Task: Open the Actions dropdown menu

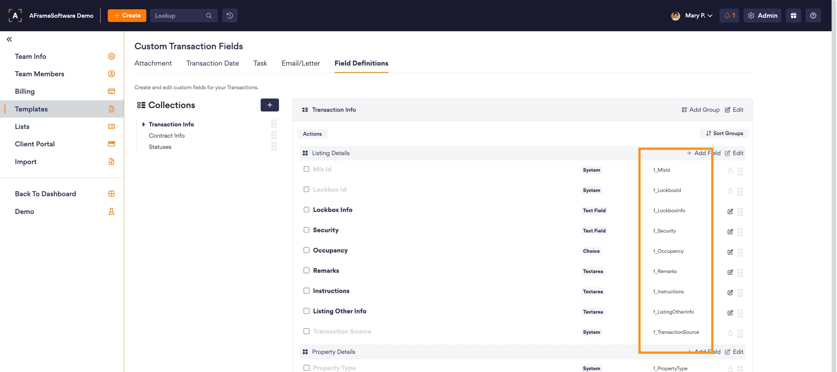Action: pyautogui.click(x=312, y=134)
